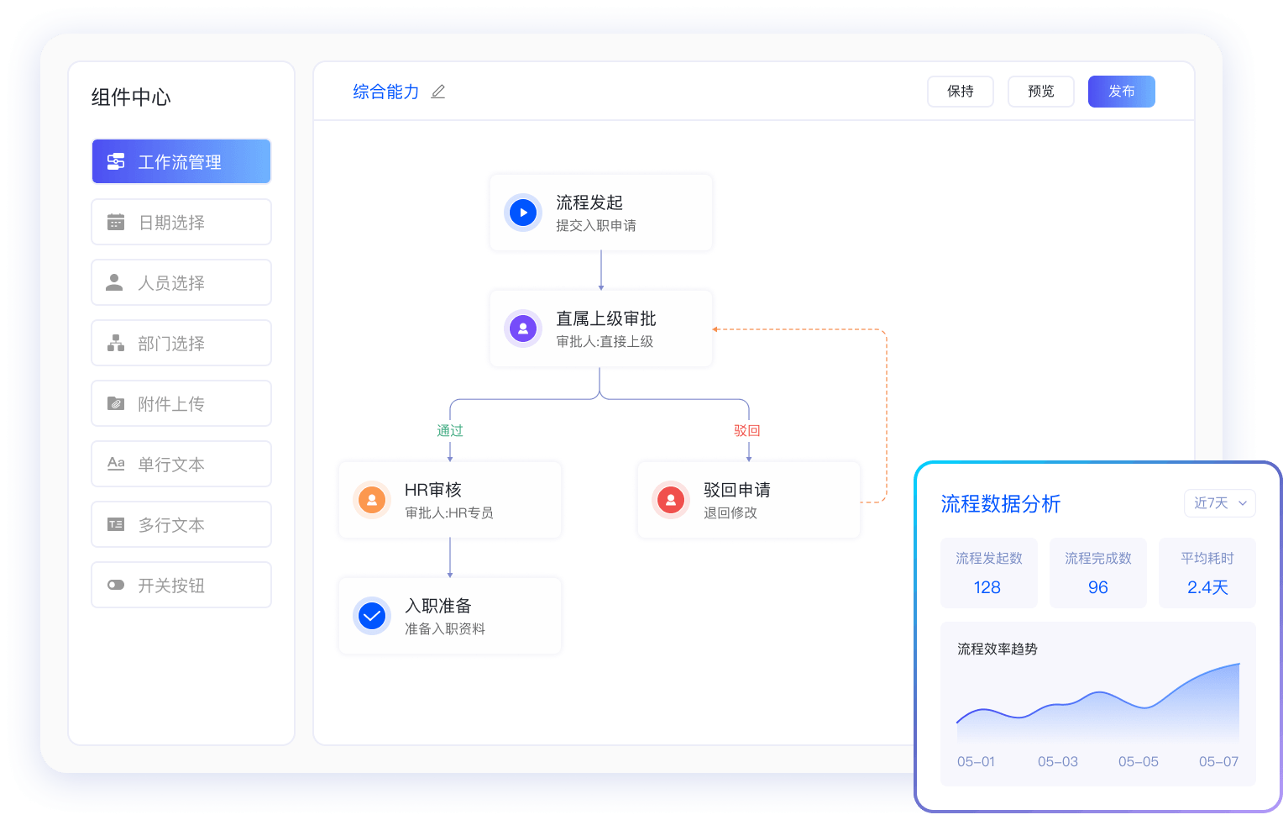Select the 入职准备 node title

pyautogui.click(x=438, y=606)
